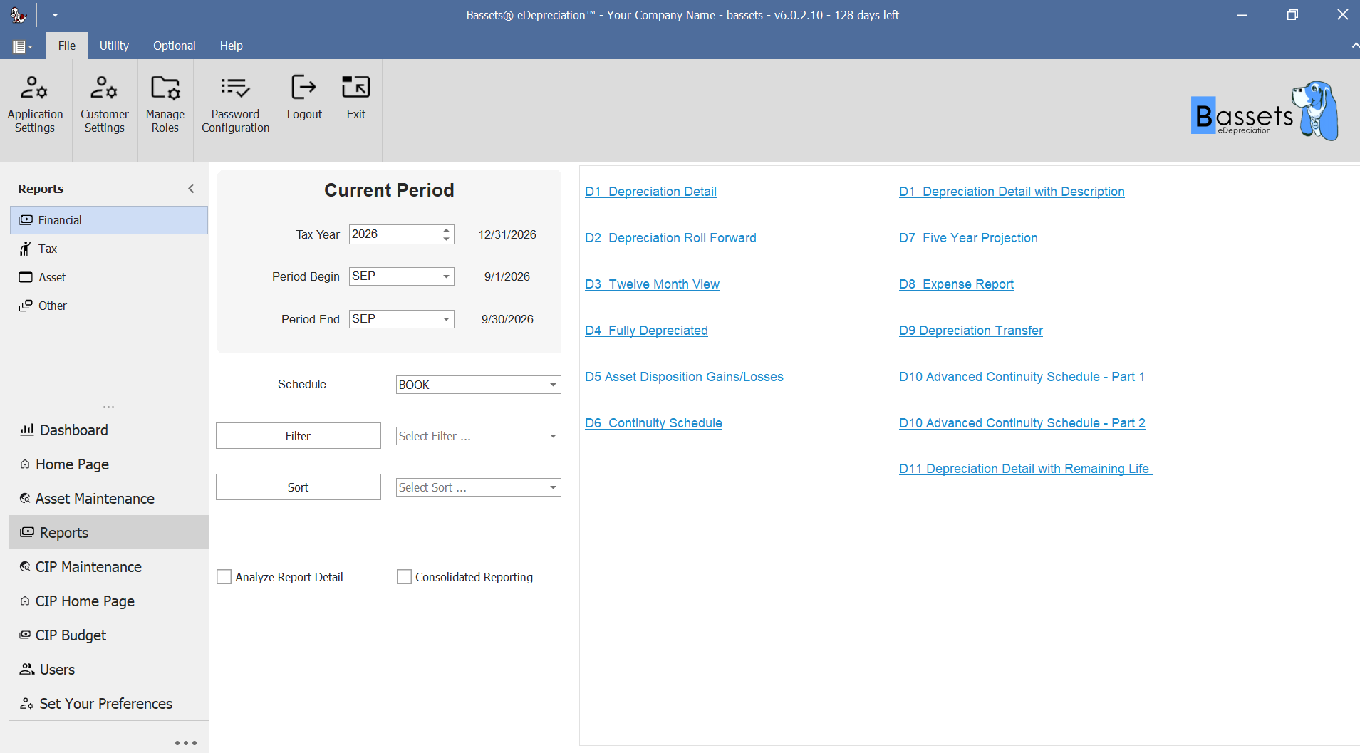Open the application menu button left of File
This screenshot has width=1360, height=753.
tap(22, 46)
